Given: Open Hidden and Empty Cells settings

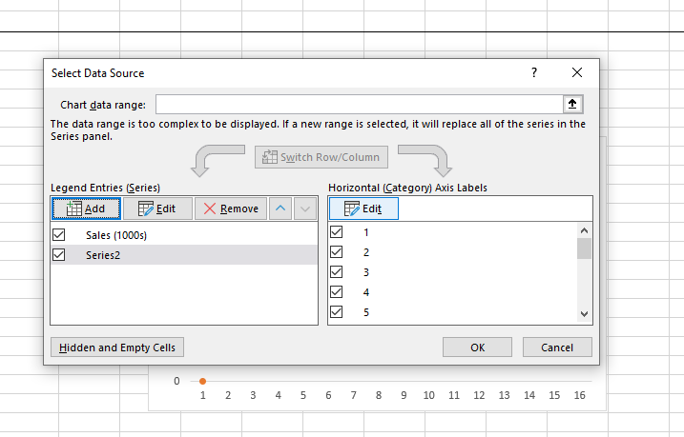Looking at the screenshot, I should point(117,348).
